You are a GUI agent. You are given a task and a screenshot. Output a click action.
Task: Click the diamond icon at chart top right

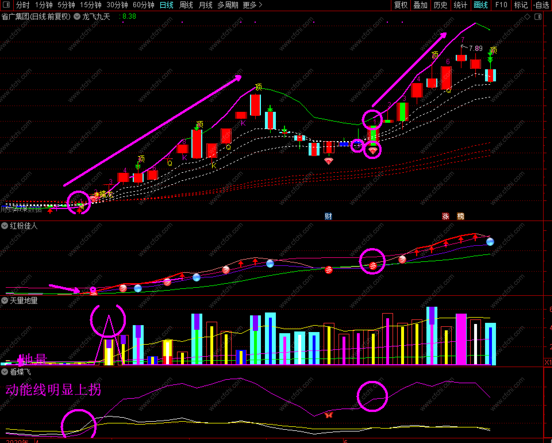click(527, 17)
